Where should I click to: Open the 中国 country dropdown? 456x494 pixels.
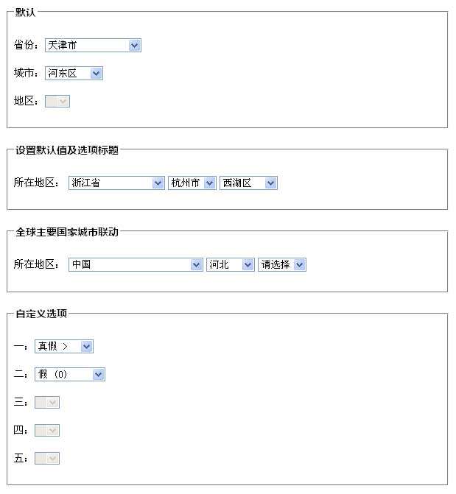point(136,264)
